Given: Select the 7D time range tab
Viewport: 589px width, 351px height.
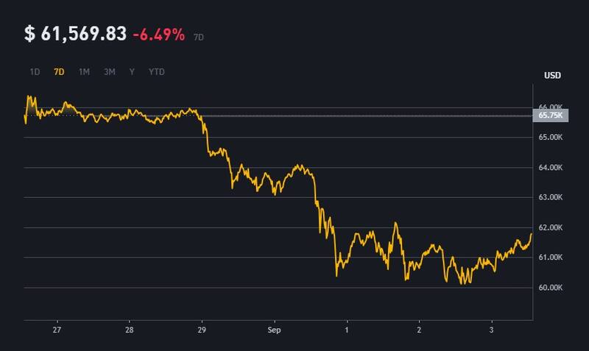Looking at the screenshot, I should [59, 72].
